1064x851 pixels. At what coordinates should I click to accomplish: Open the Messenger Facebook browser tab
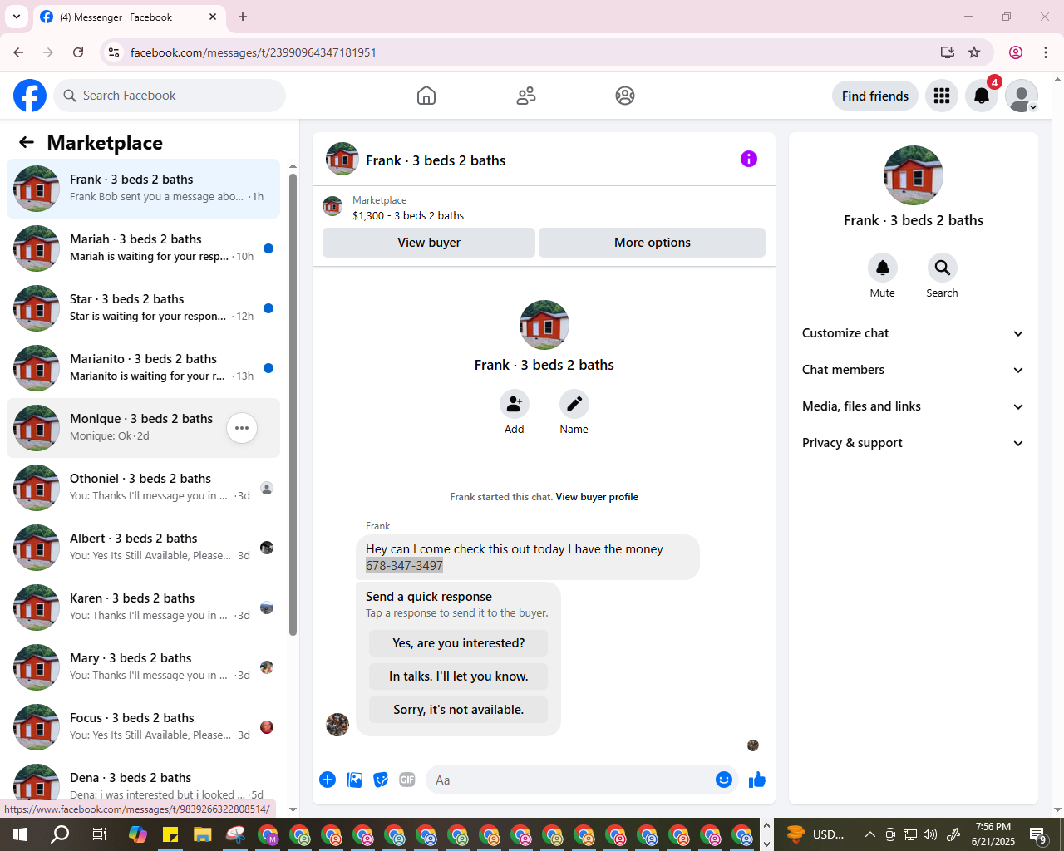(129, 17)
